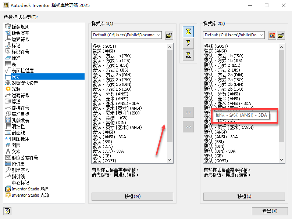The width and height of the screenshot is (292, 219).
Task: Select 默认 - 类型 1 (GB) in library 1
Action: pos(110,118)
